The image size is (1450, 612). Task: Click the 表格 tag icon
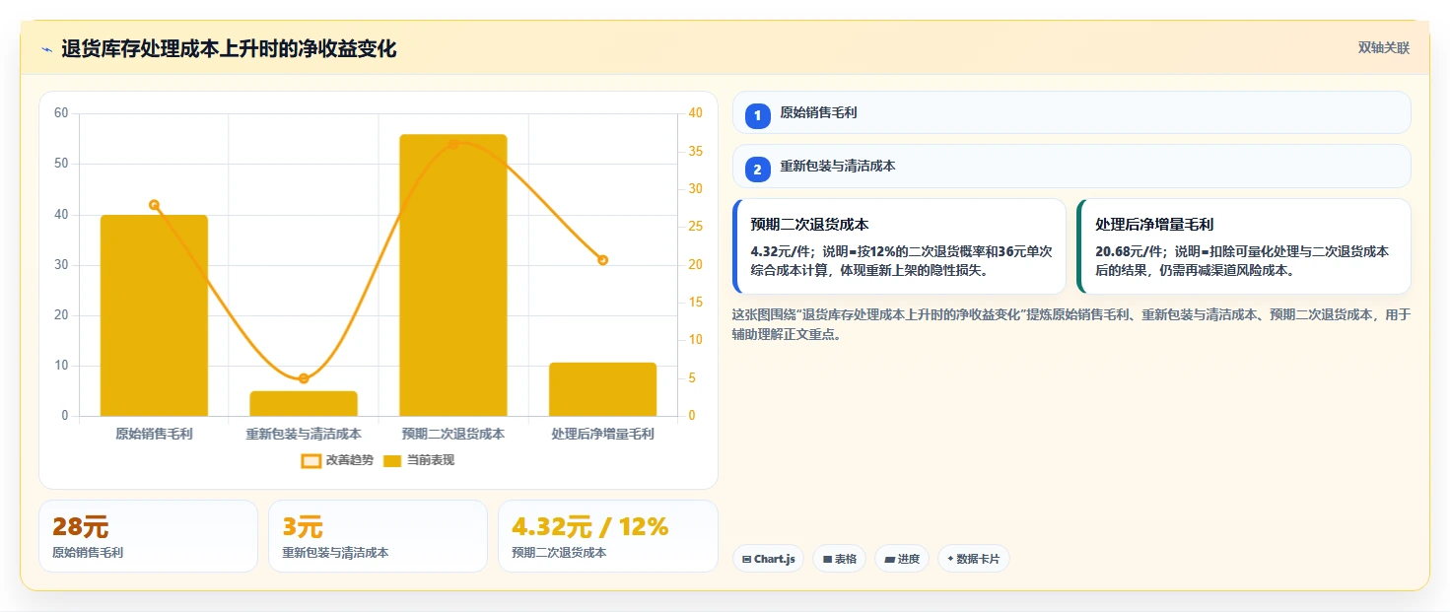[827, 559]
